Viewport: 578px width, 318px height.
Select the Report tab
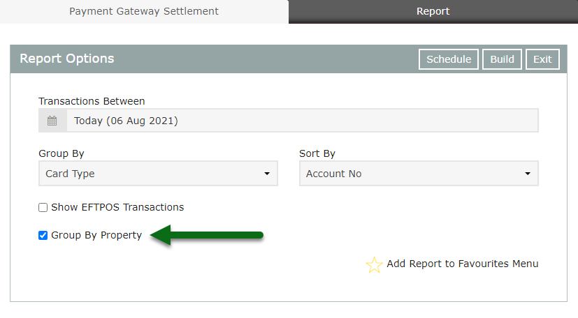point(433,11)
